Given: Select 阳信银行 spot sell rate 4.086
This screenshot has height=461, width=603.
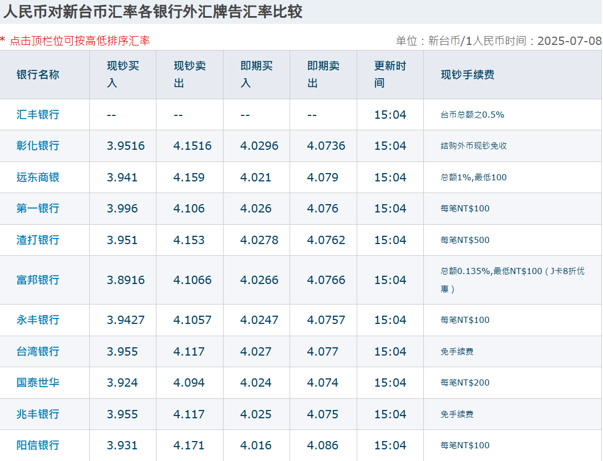Looking at the screenshot, I should pyautogui.click(x=323, y=445).
